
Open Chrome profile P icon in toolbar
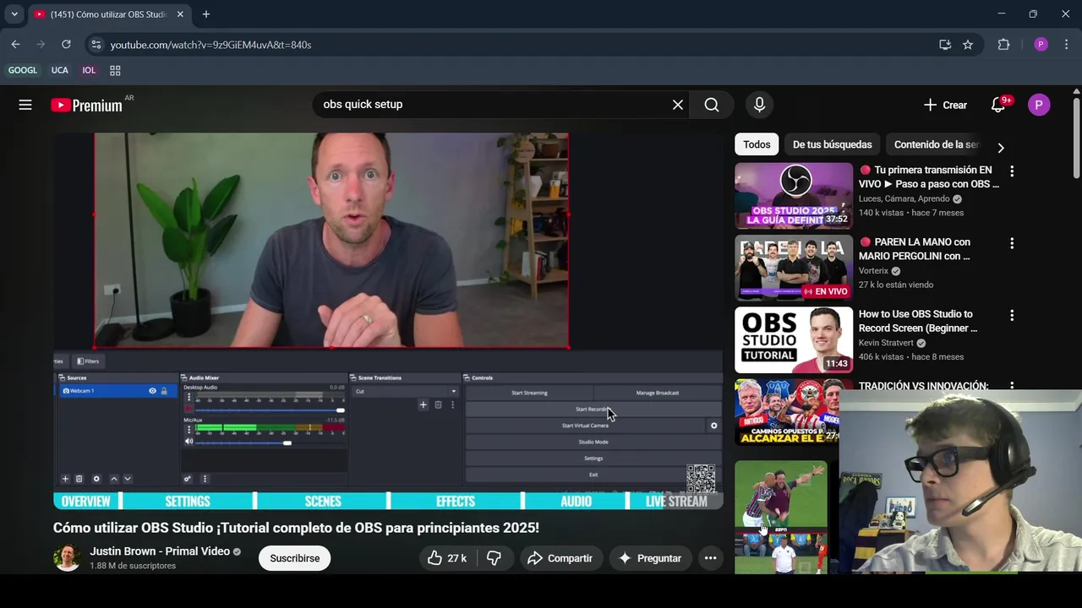pyautogui.click(x=1041, y=45)
